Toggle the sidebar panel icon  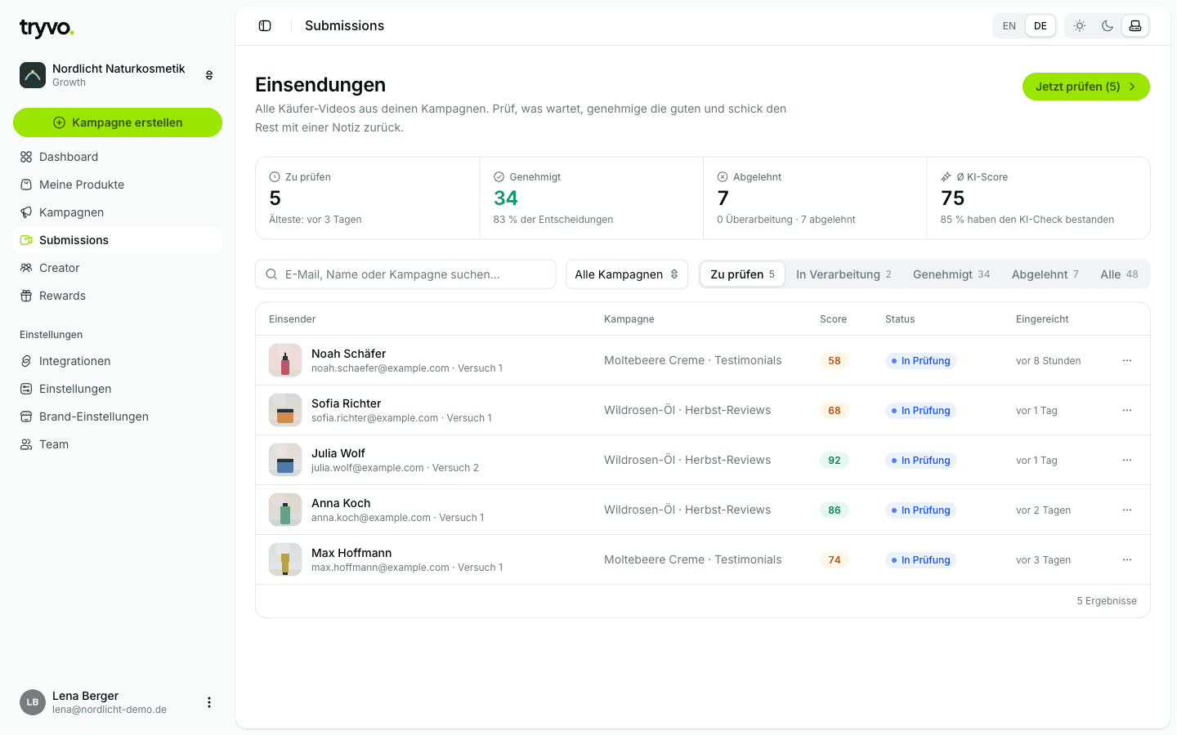[x=265, y=26]
